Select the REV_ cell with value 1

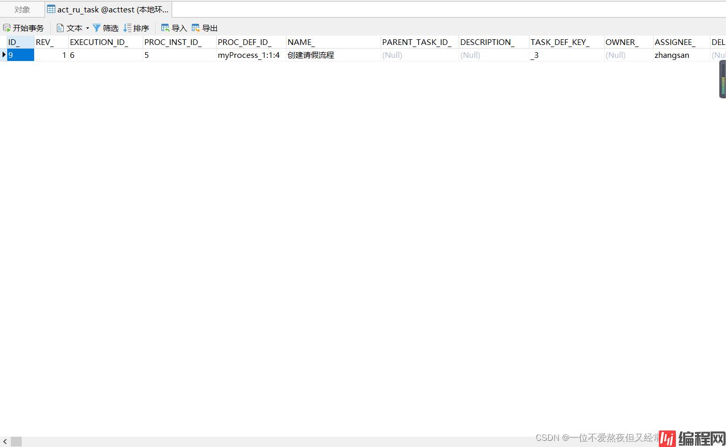[x=51, y=55]
